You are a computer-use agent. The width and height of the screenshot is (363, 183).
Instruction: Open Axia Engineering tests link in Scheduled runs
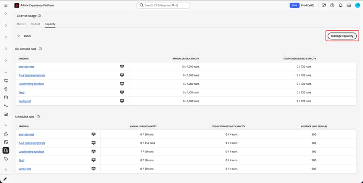tap(32, 143)
